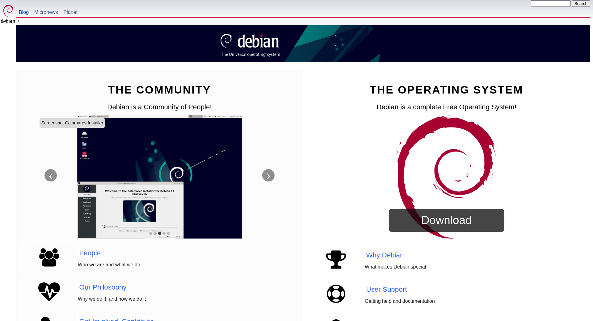Open the Blog menu item

pos(24,12)
